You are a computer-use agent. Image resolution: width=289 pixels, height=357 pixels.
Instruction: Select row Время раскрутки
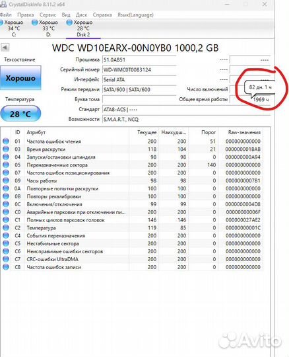click(132, 149)
